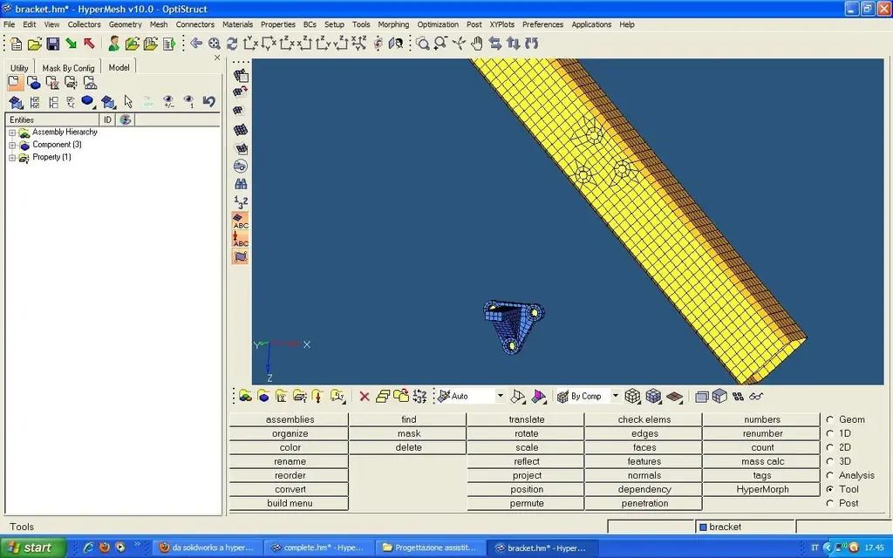This screenshot has height=558, width=893.
Task: Select the 1D radio button
Action: [830, 433]
